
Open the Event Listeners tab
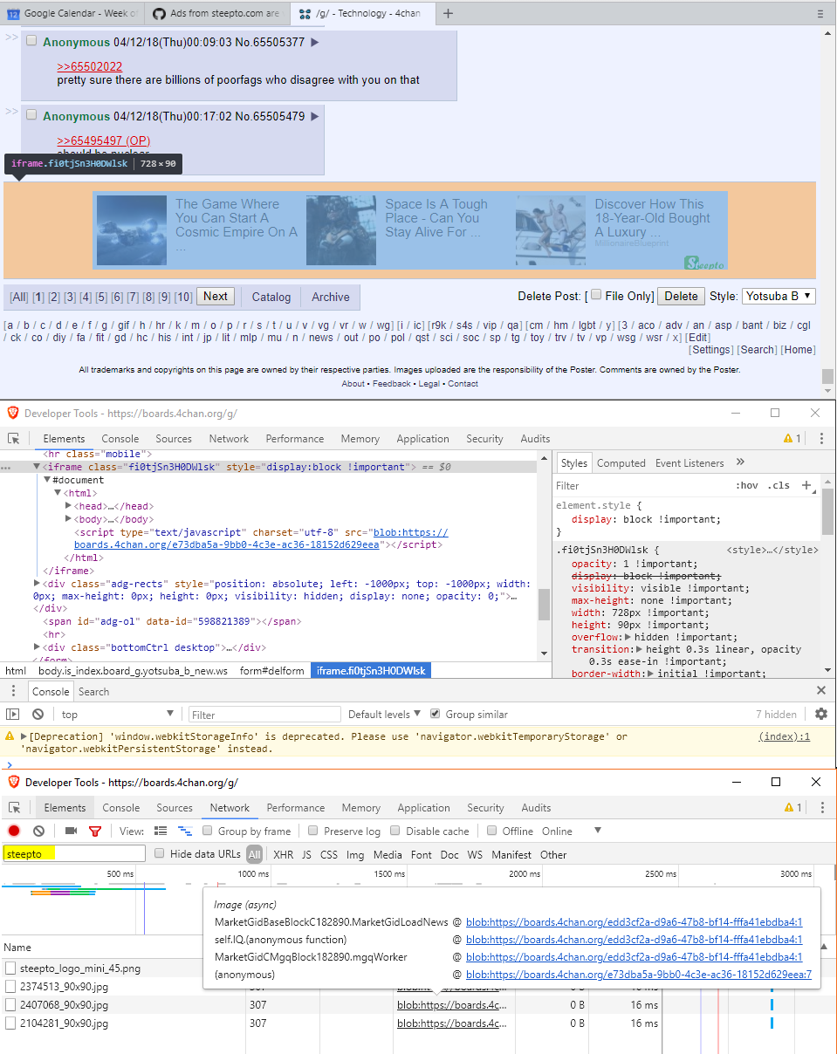[689, 463]
